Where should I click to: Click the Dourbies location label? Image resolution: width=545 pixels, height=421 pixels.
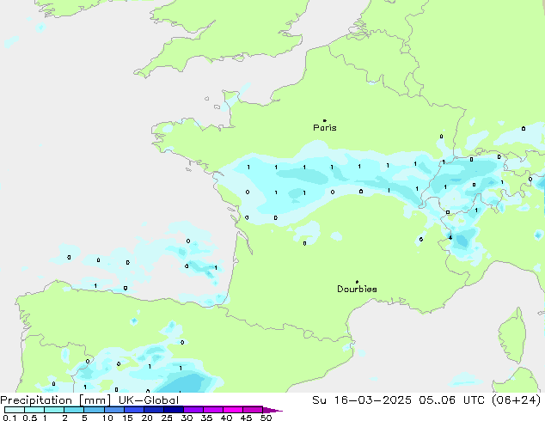click(x=357, y=289)
